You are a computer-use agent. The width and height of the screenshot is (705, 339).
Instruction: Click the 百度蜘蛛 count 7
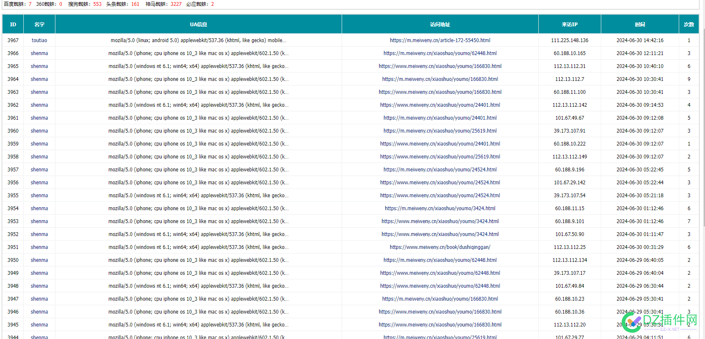tap(30, 4)
